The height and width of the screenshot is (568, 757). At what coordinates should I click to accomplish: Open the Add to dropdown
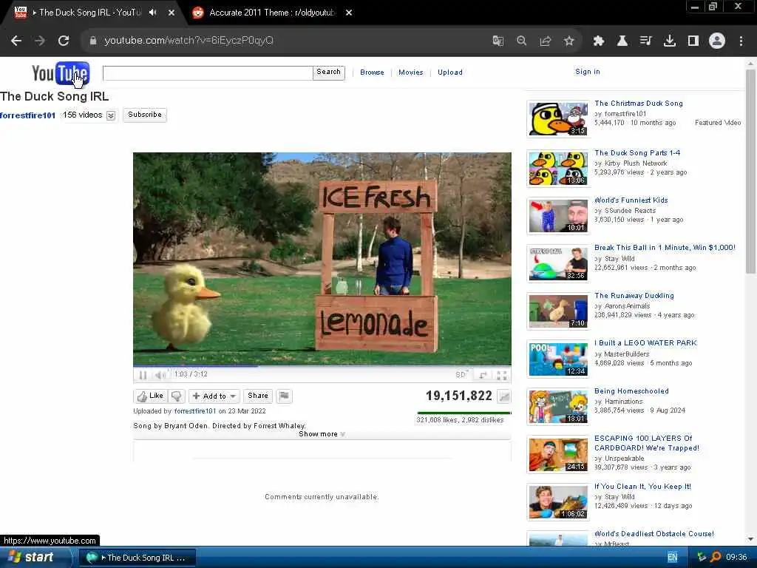[x=214, y=396]
